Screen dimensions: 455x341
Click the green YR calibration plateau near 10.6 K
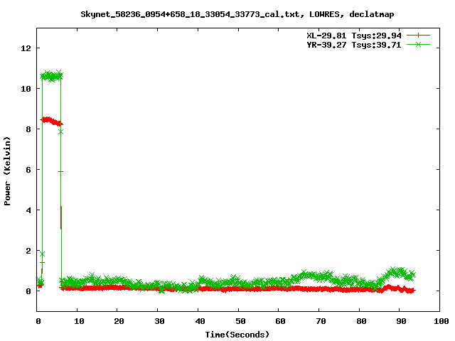(x=51, y=76)
